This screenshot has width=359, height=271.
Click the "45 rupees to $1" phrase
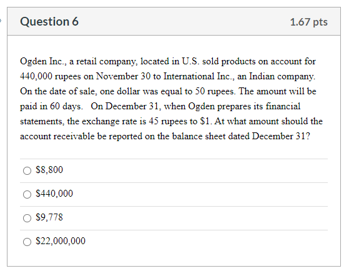(179, 121)
